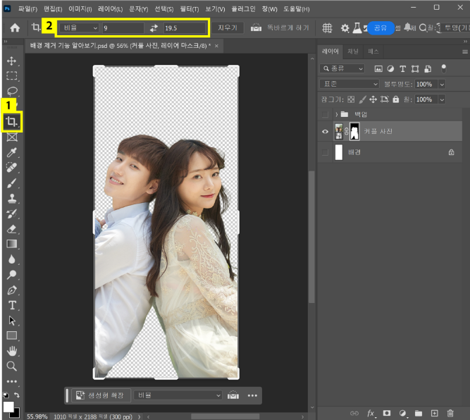Click the foreground color swatch
The width and height of the screenshot is (470, 420).
pos(8,407)
